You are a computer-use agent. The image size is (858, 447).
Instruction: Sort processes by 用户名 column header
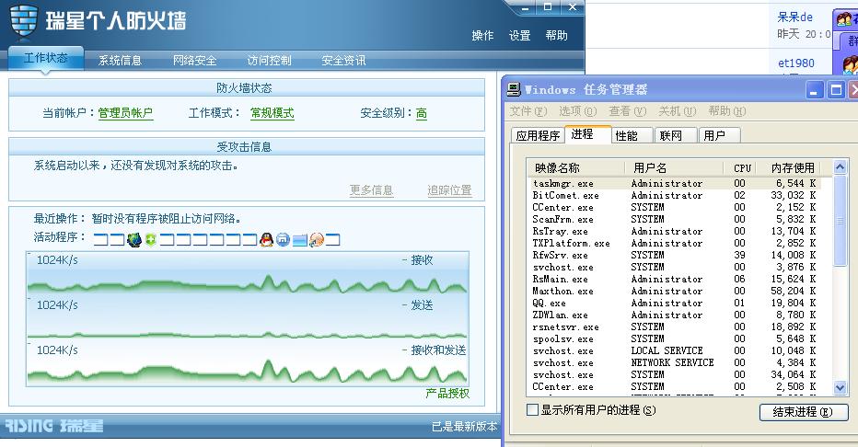pos(674,167)
